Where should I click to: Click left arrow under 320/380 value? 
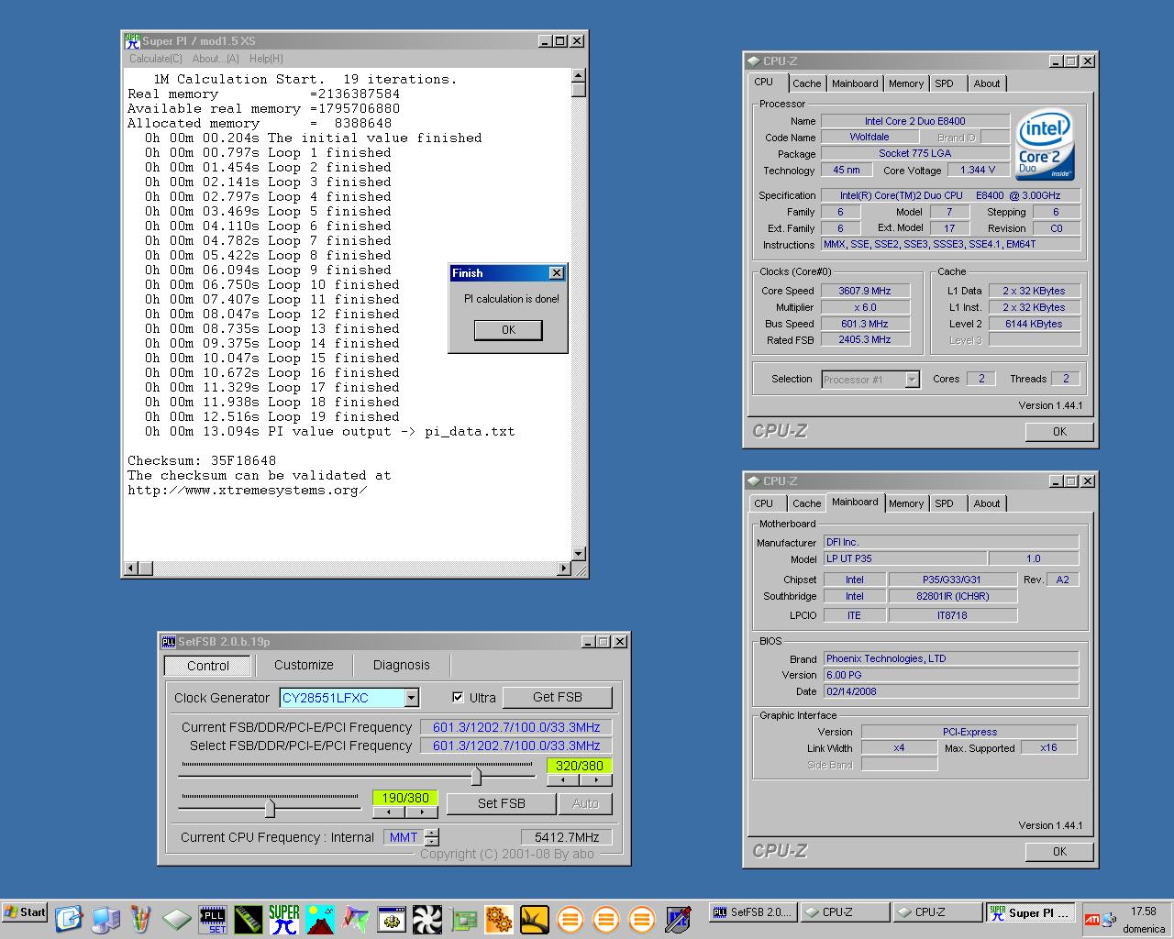pyautogui.click(x=563, y=780)
